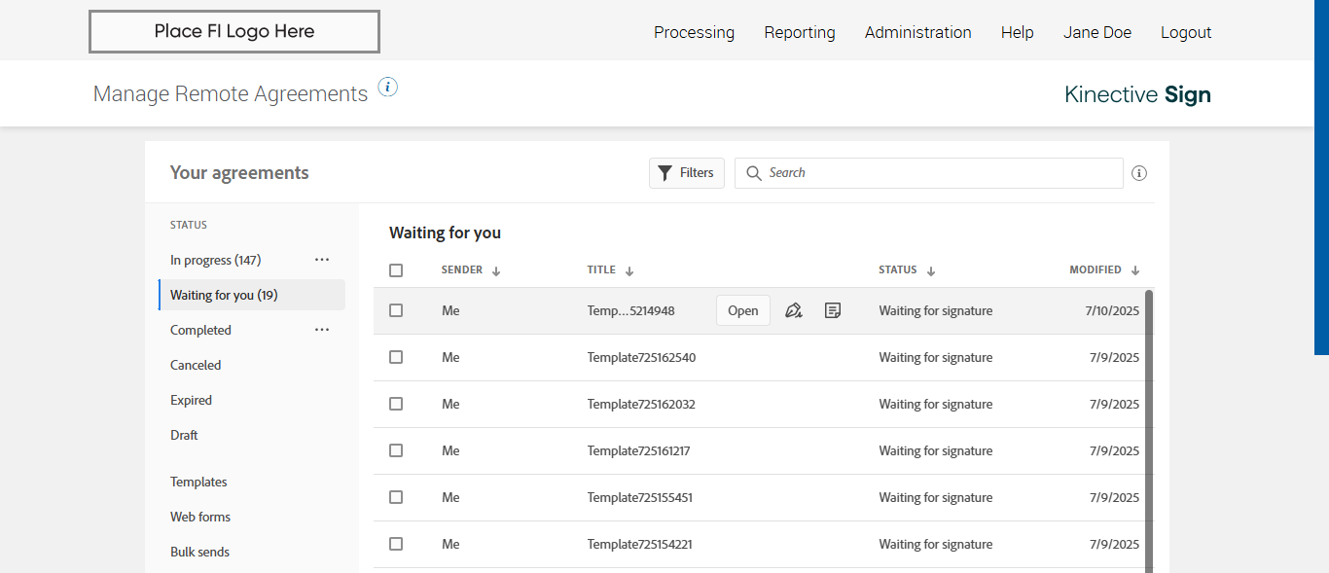Check the box for Template725162540

(396, 357)
